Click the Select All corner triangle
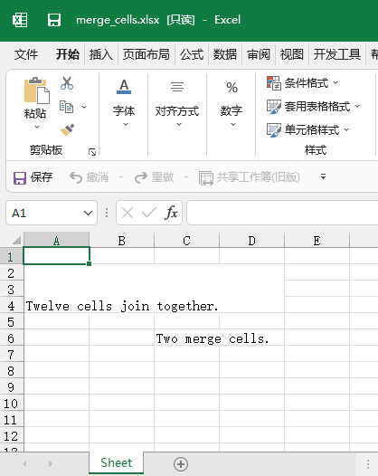Viewport: 378px width, 476px height. coord(16,240)
